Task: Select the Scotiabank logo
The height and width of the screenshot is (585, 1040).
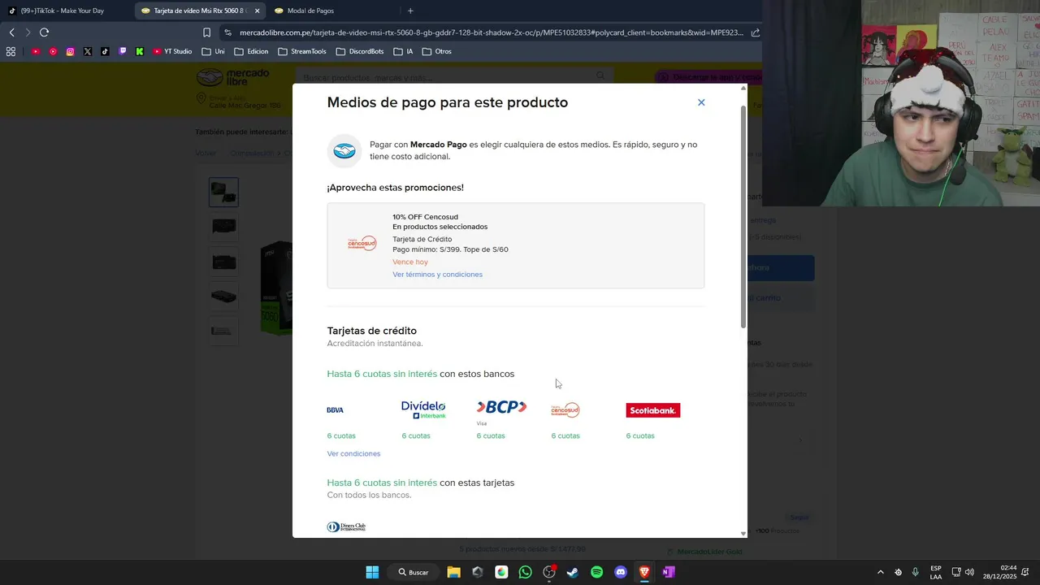Action: (x=652, y=410)
